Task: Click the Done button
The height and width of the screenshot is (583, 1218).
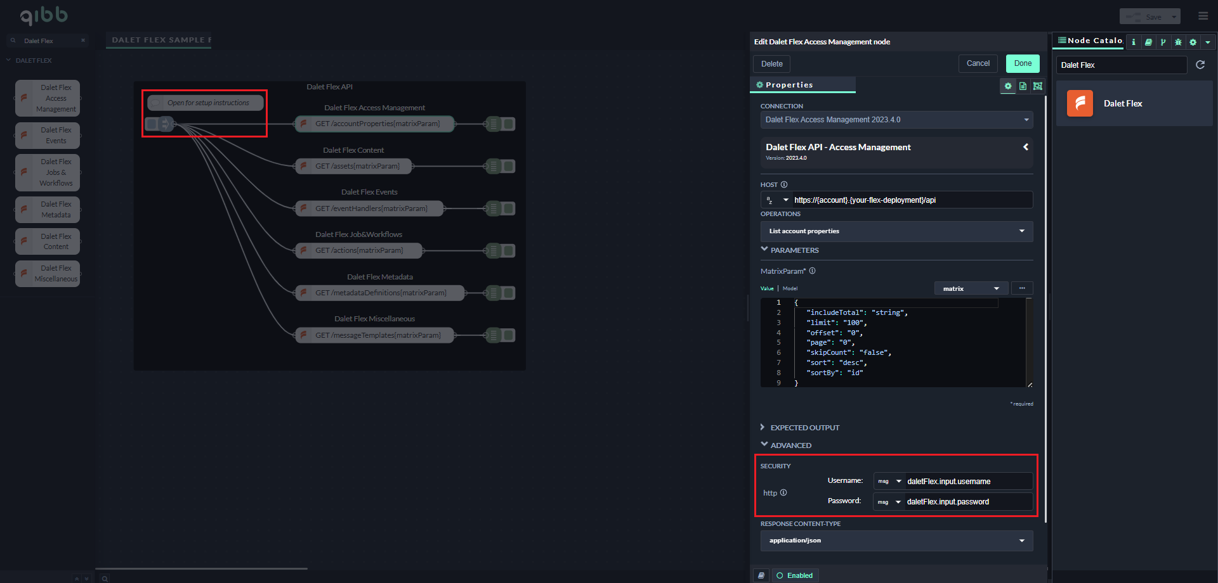Action: pos(1022,63)
